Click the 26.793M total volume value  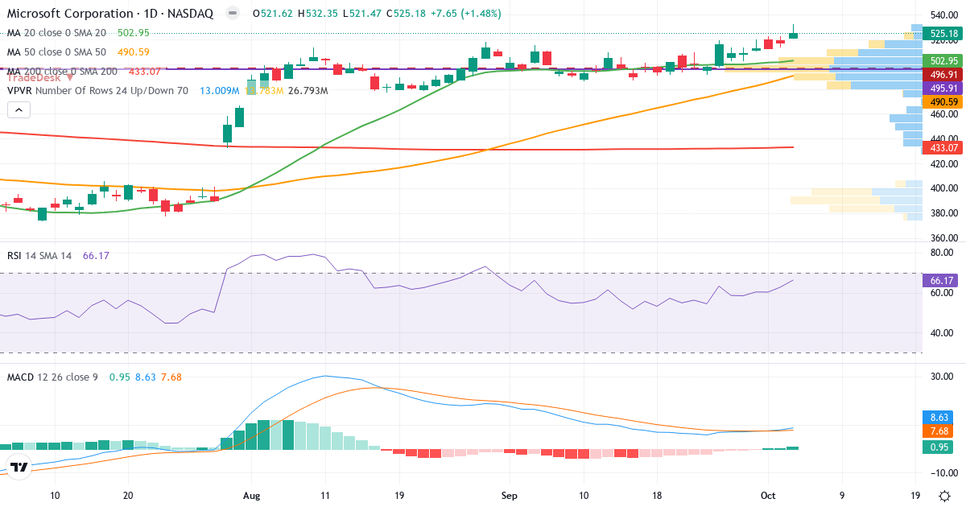pyautogui.click(x=308, y=91)
